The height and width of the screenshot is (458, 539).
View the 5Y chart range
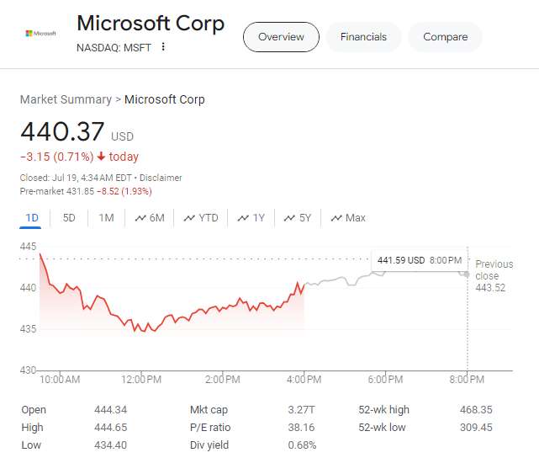click(298, 218)
